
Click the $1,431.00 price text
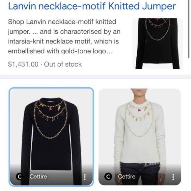[23, 64]
